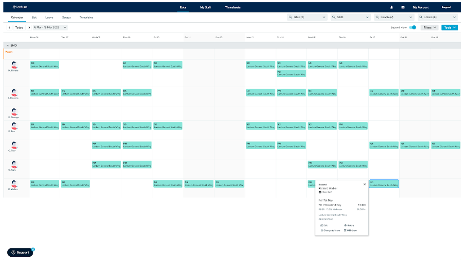Image resolution: width=464 pixels, height=268 pixels.
Task: Select the Swaps sub-tab
Action: 66,17
